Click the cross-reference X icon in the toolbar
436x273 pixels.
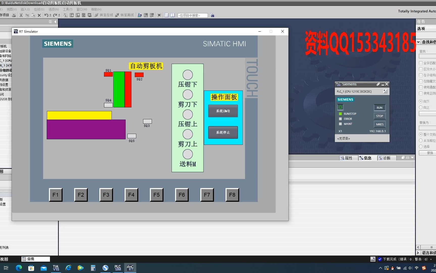click(x=159, y=15)
